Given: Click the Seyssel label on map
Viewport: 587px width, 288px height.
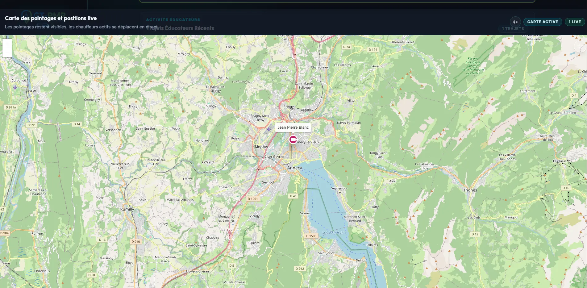Looking at the screenshot, I should pyautogui.click(x=31, y=90).
